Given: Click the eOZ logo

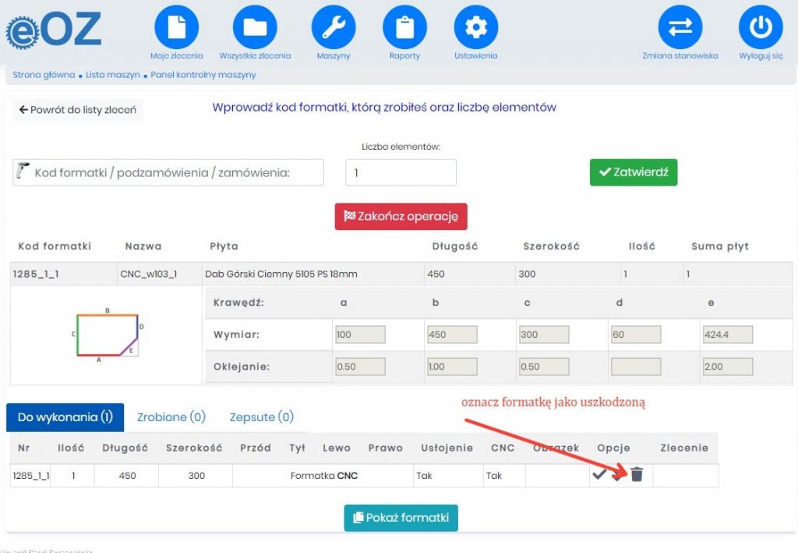Looking at the screenshot, I should tap(53, 30).
